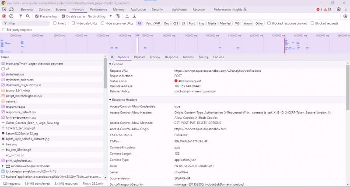Expand the sandbox.web.squarecdn.com frame row

(x=3, y=166)
